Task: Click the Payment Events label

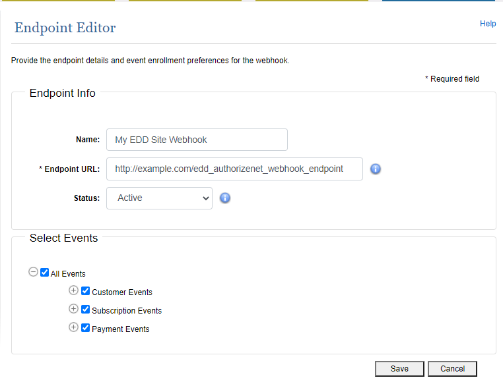Action: point(121,329)
